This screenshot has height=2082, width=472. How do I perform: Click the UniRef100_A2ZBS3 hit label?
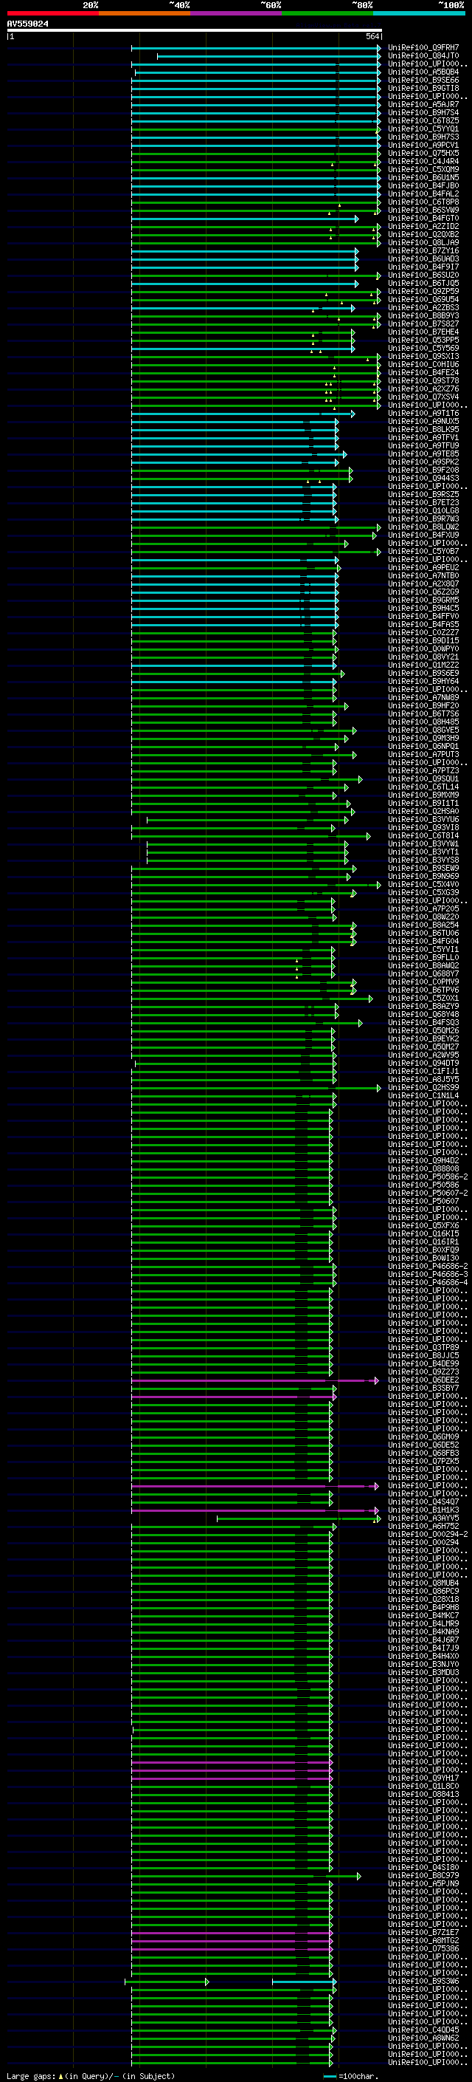pos(423,308)
